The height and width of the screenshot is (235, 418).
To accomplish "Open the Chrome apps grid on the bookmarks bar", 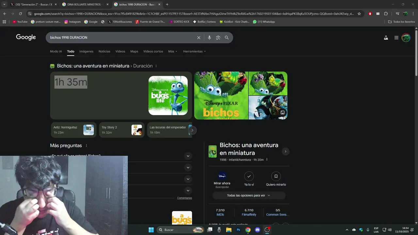I will click(x=4, y=22).
